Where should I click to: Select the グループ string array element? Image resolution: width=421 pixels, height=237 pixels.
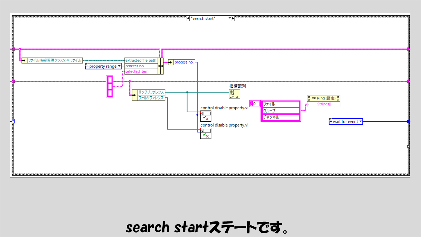(x=280, y=111)
